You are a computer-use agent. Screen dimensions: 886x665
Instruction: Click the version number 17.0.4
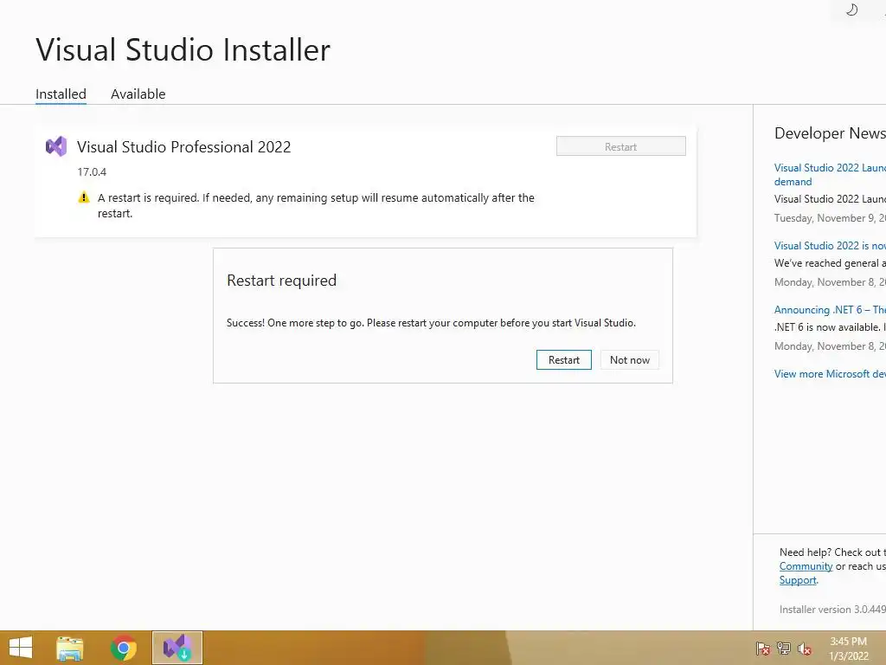(92, 172)
